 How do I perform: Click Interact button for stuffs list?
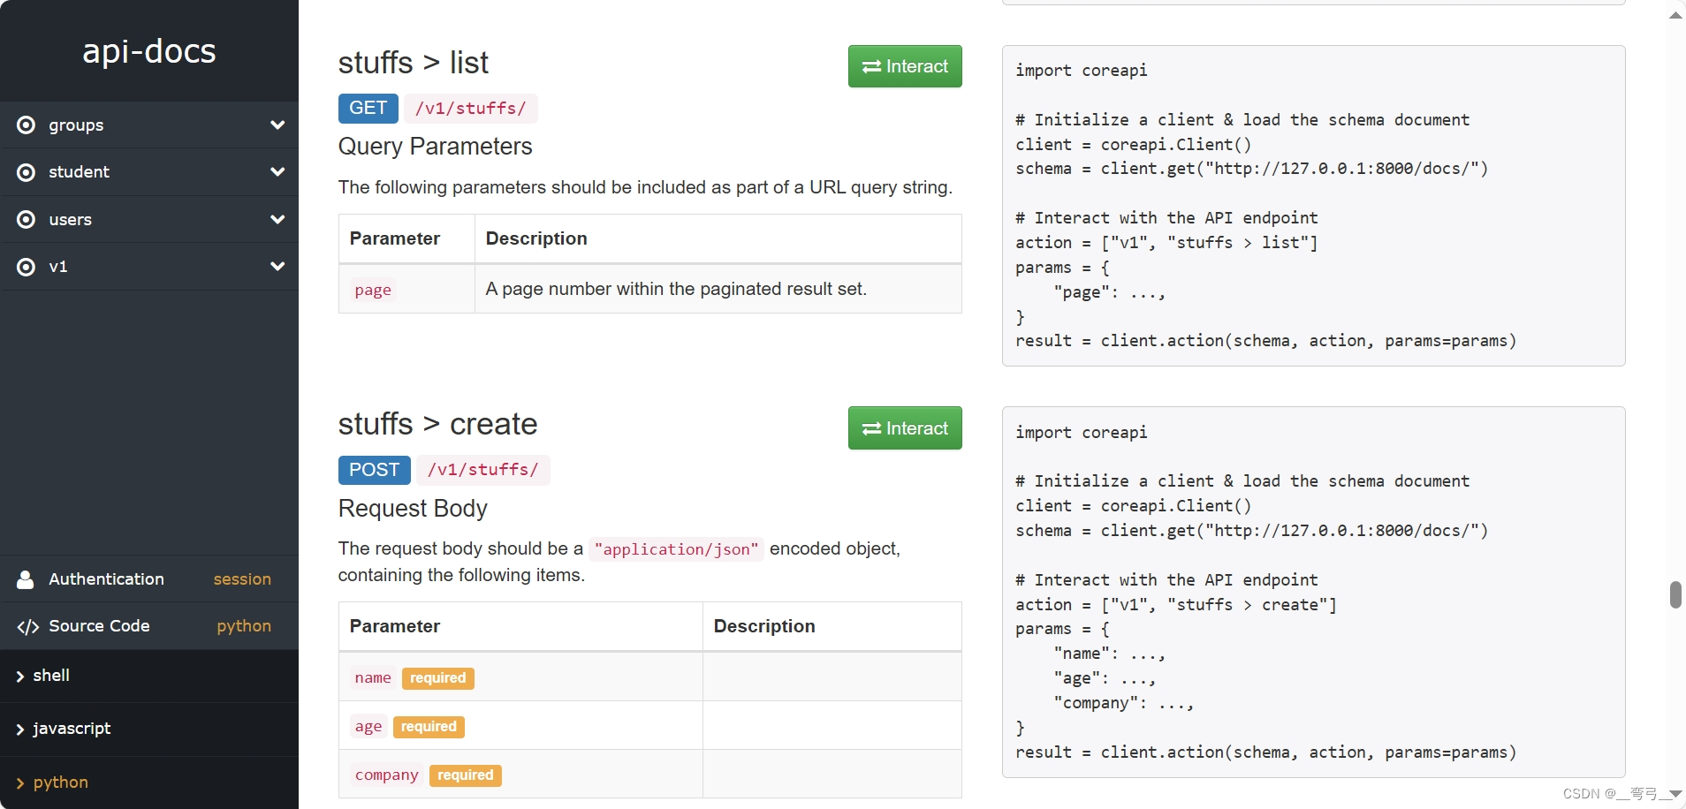point(904,66)
